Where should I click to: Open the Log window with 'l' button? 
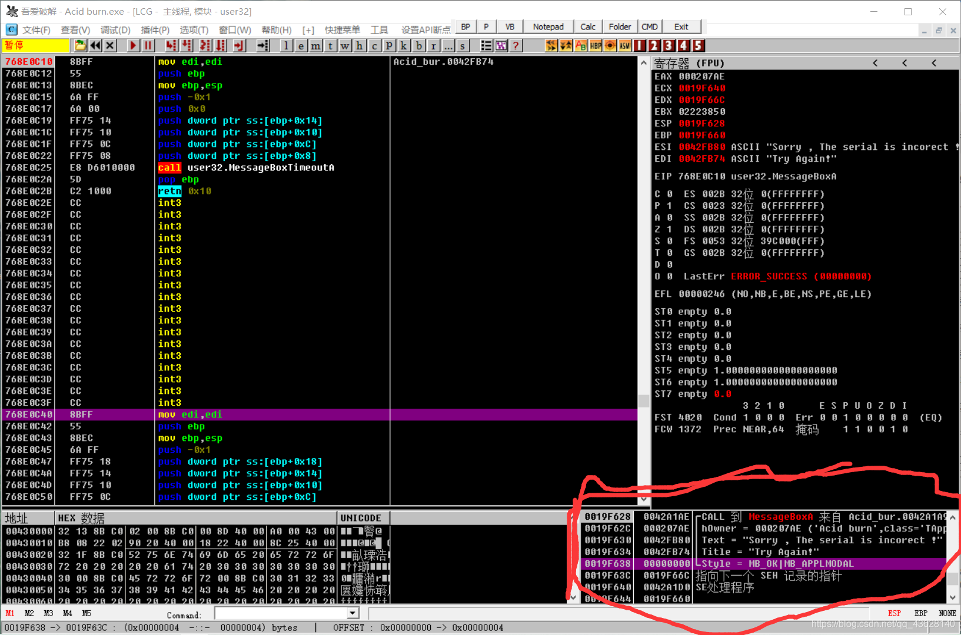286,45
